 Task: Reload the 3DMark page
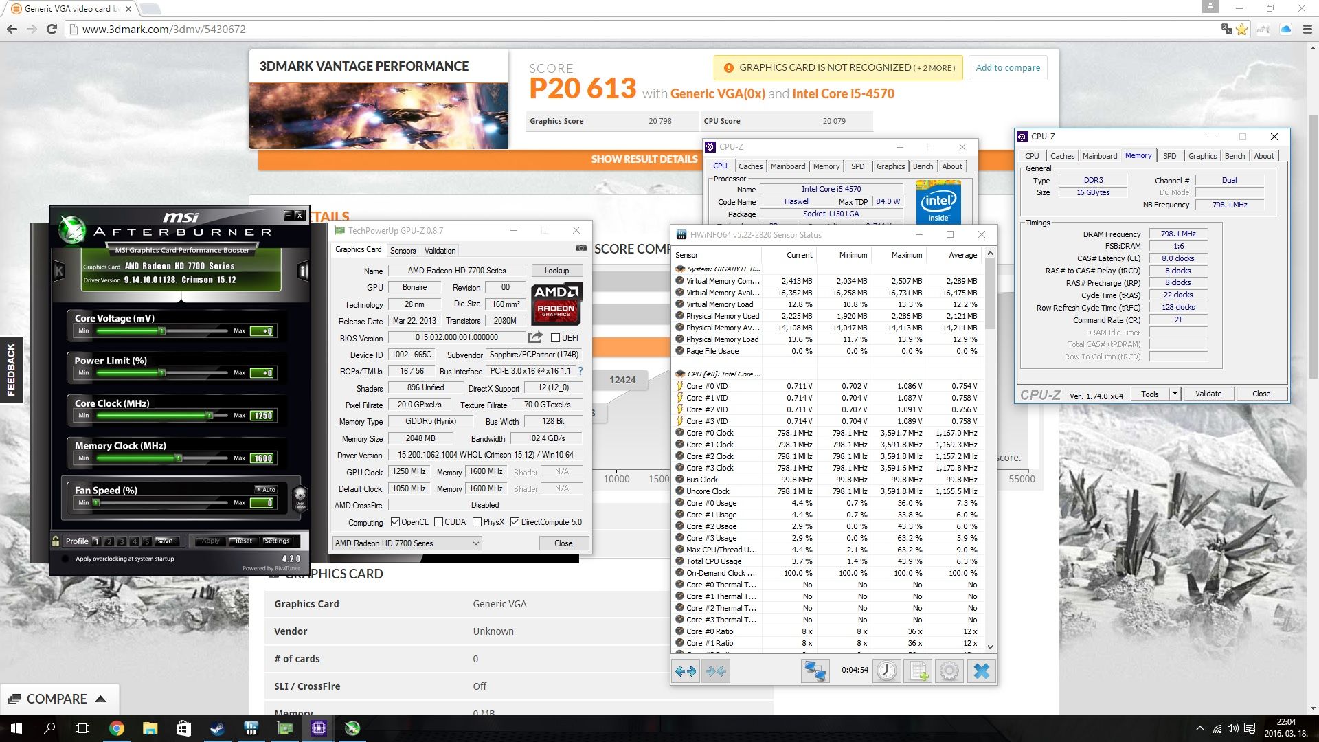[52, 29]
